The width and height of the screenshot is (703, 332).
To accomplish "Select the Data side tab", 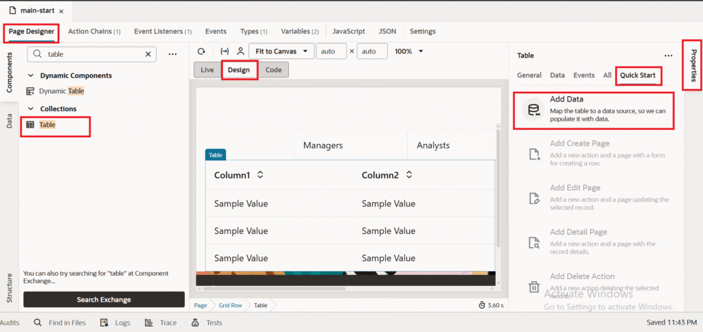I will 10,121.
